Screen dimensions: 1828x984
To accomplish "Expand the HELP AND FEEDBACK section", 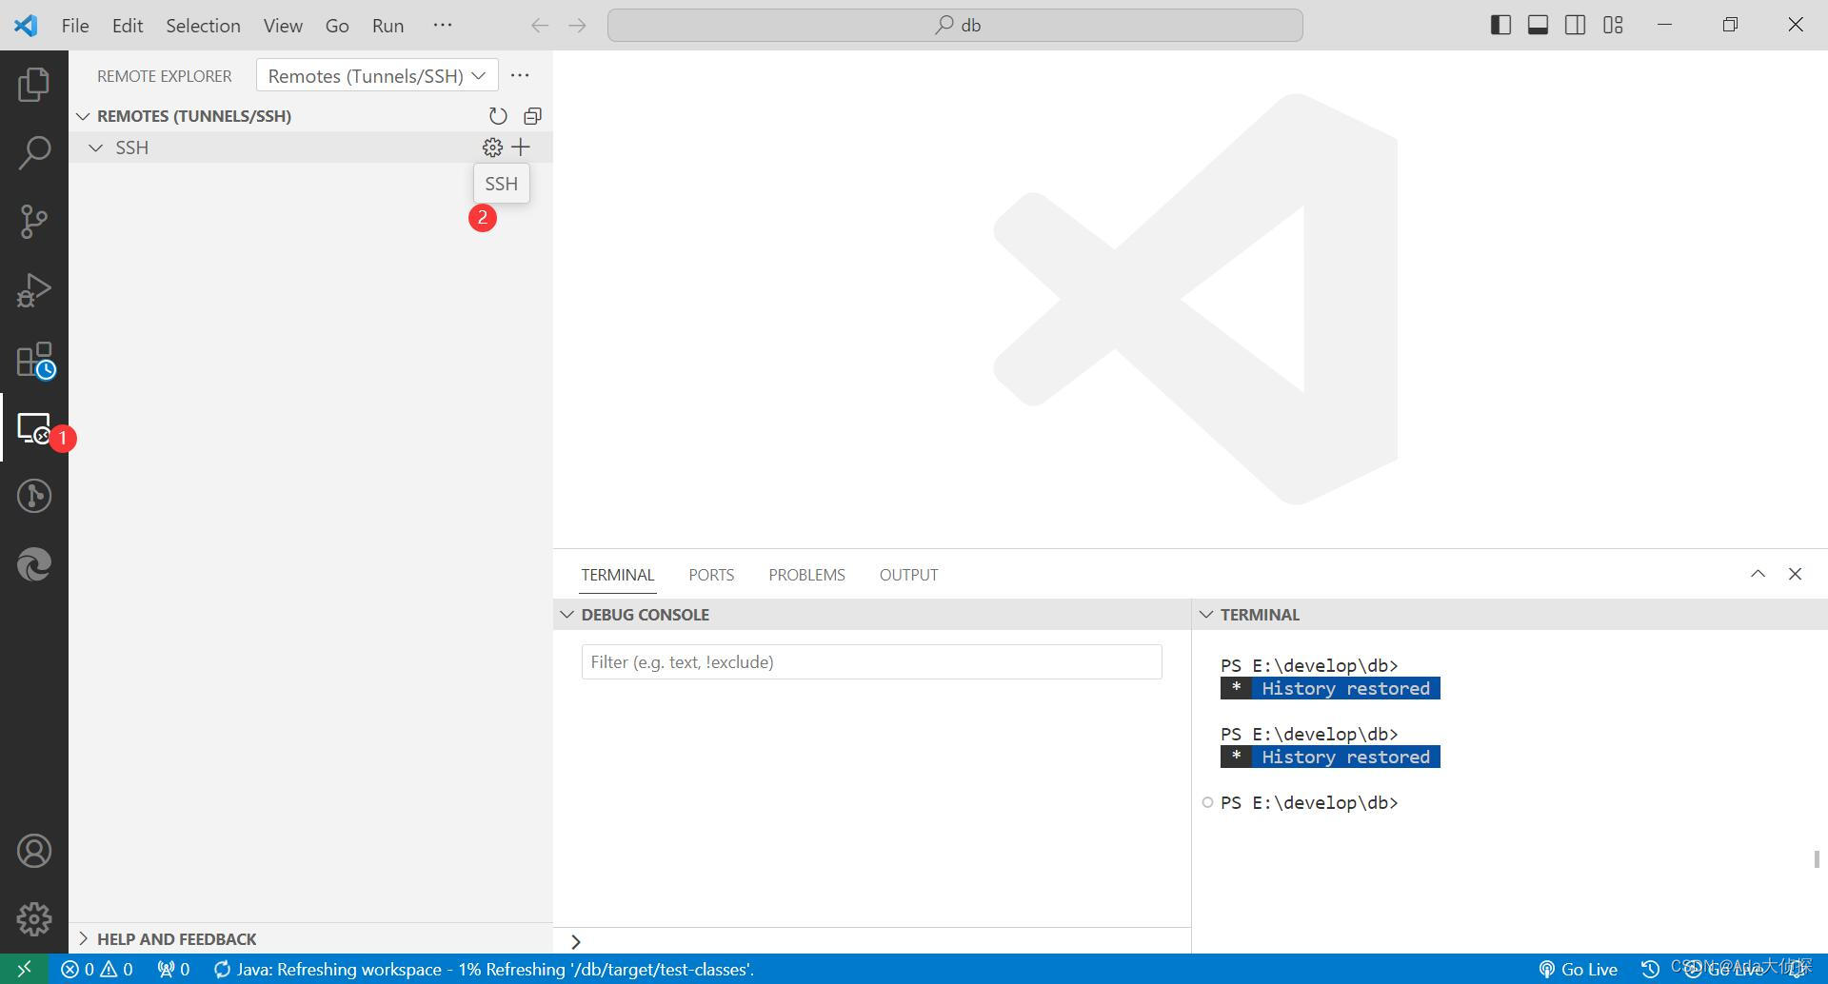I will 84,938.
